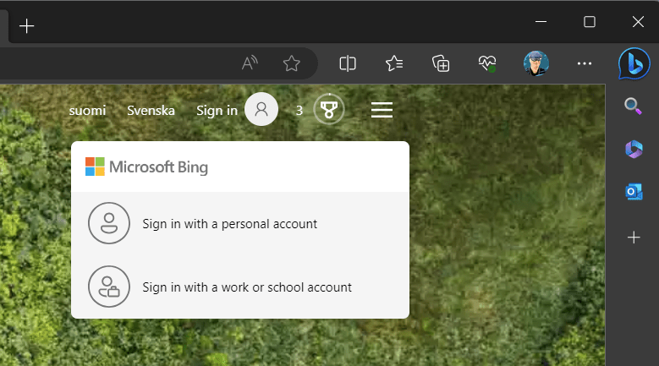Open a new browser tab
Image resolution: width=659 pixels, height=366 pixels.
pyautogui.click(x=27, y=25)
